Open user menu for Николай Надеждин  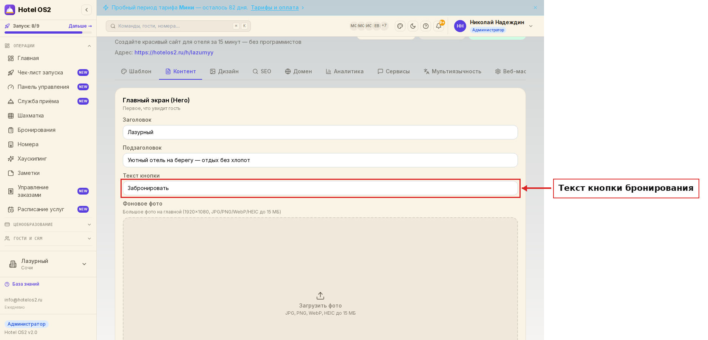pos(494,26)
